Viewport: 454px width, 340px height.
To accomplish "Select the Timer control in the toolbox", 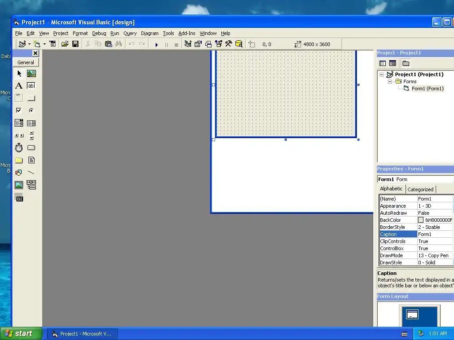I will [19, 148].
